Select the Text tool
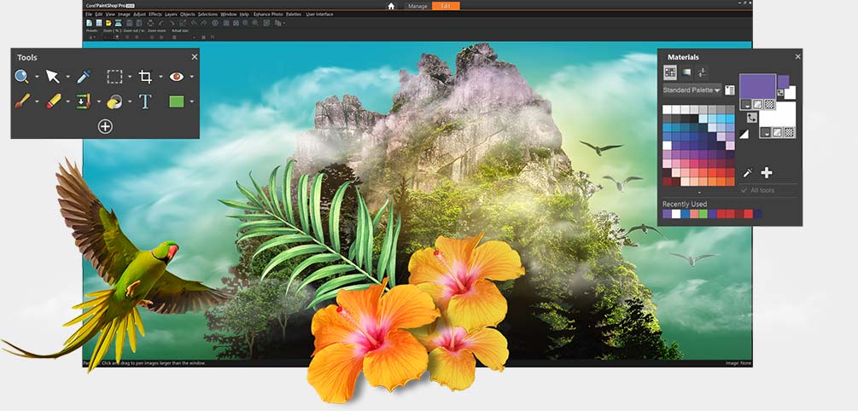Image resolution: width=858 pixels, height=411 pixels. (145, 101)
